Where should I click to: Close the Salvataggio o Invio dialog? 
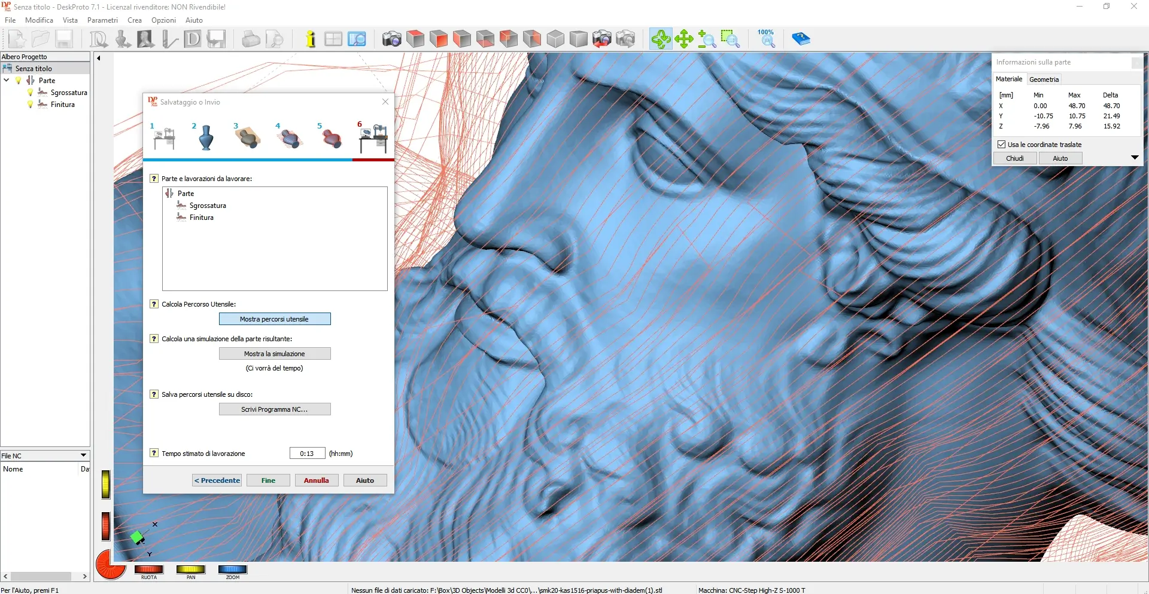point(385,102)
